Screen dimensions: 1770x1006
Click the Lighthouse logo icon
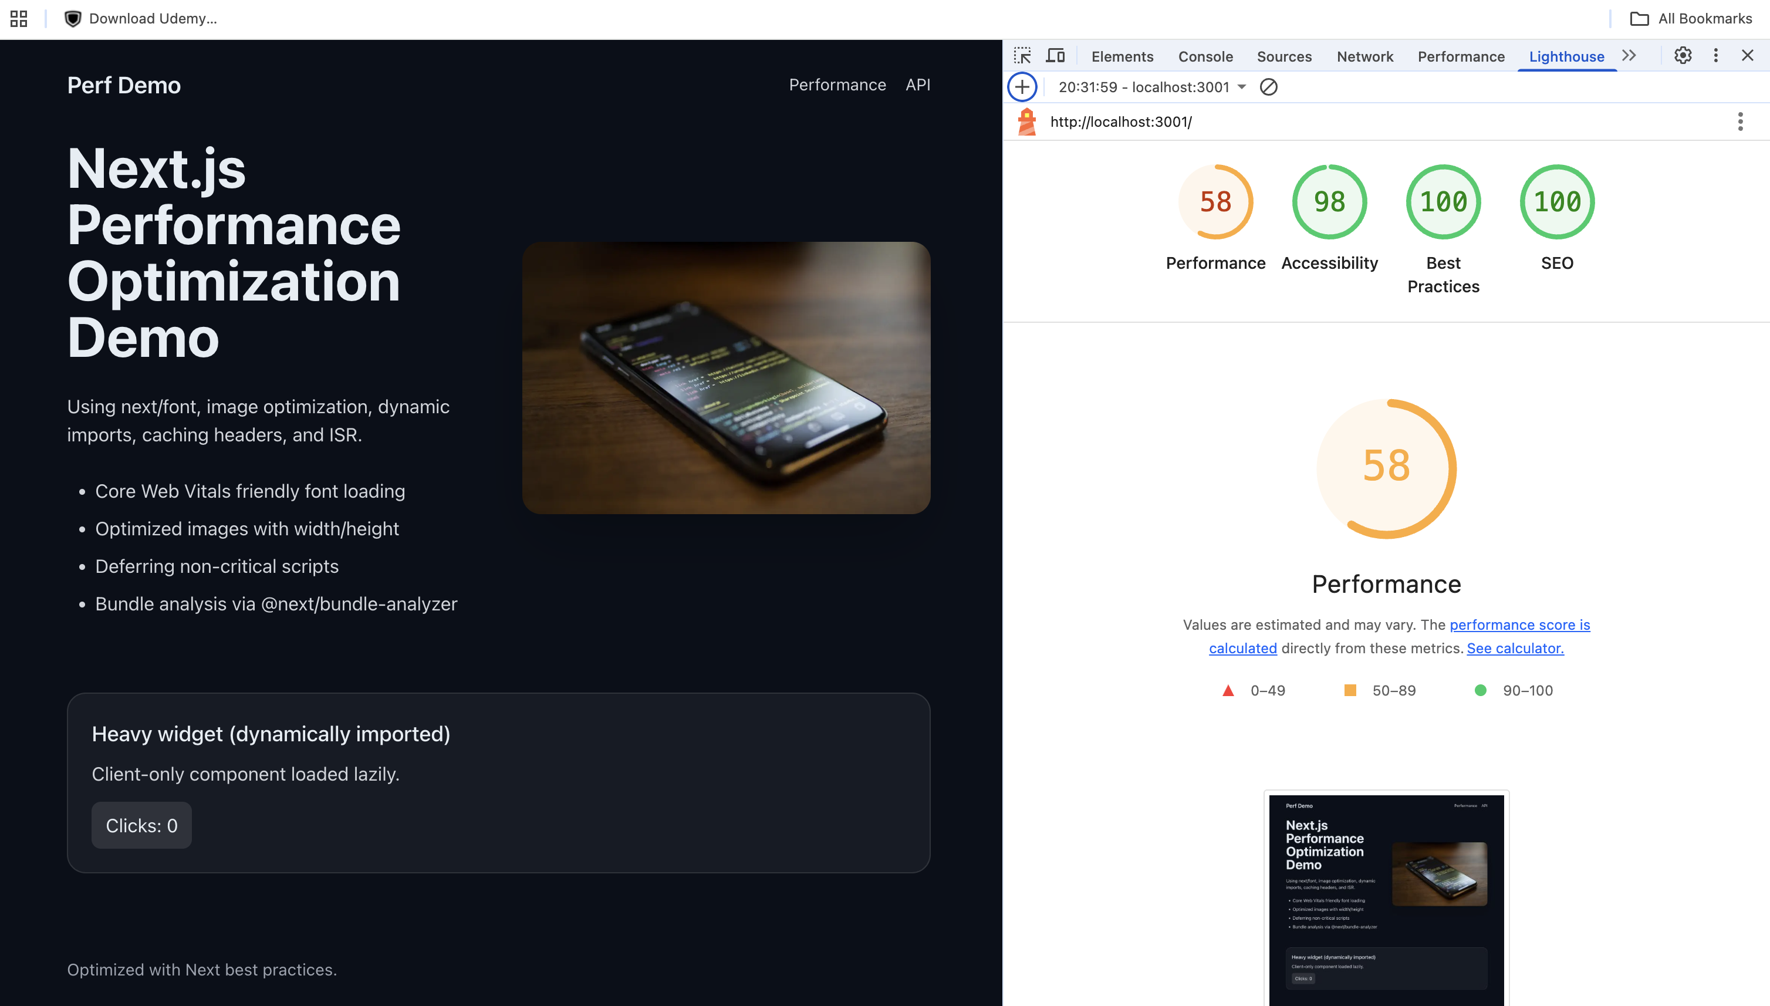click(1028, 121)
